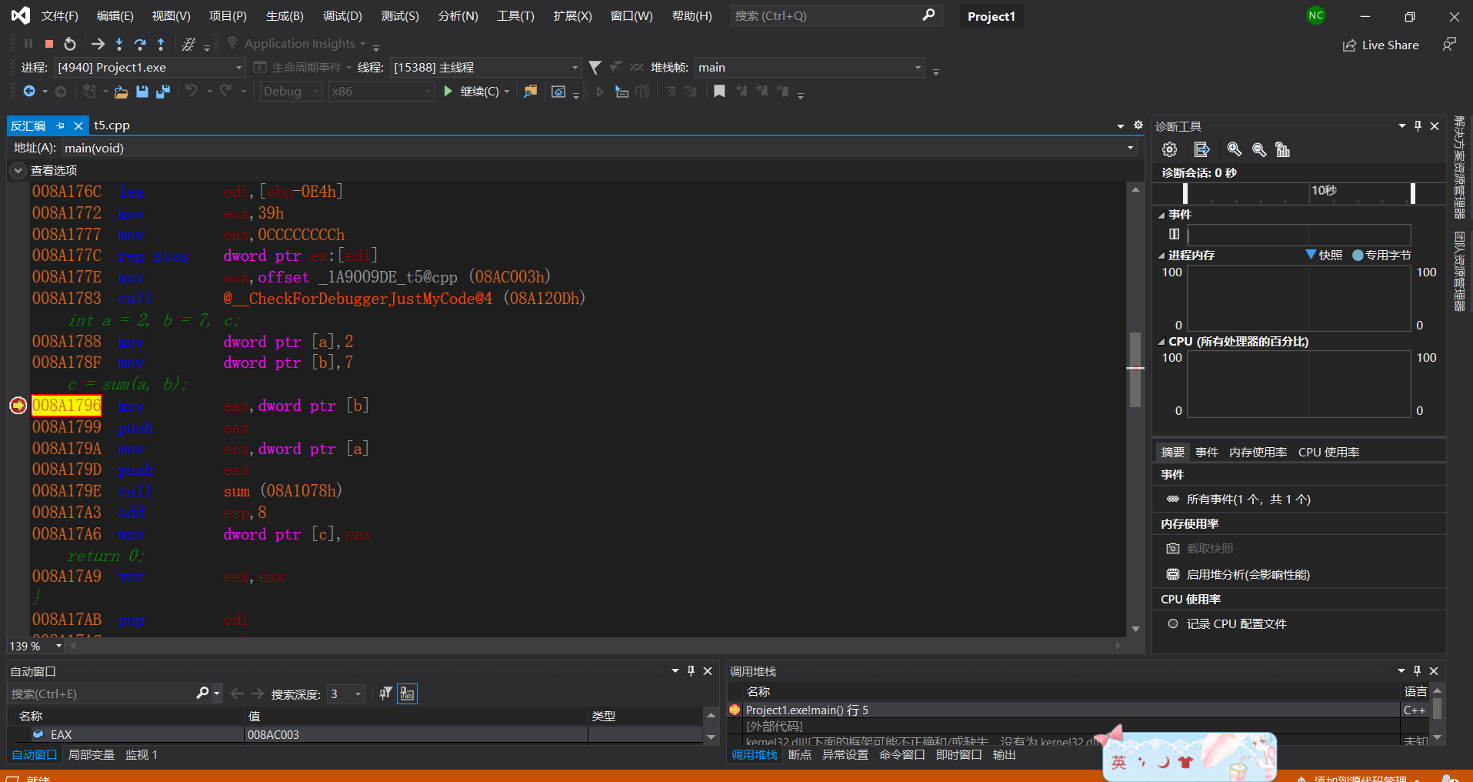Viewport: 1473px width, 782px height.
Task: Restart the debugging session
Action: [70, 44]
